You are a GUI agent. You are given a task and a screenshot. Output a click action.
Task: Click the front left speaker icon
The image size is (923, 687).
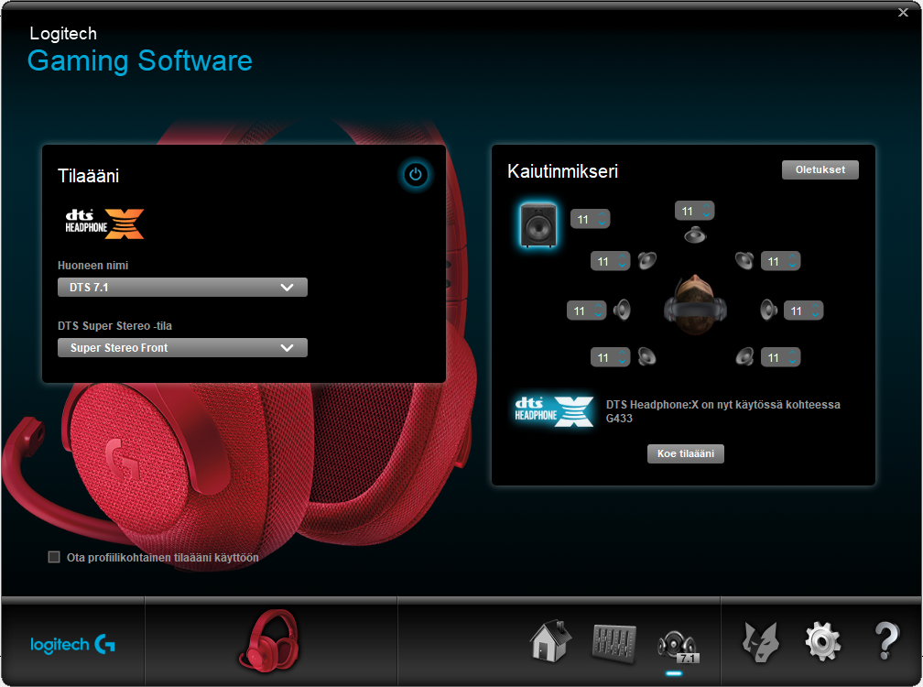point(646,260)
